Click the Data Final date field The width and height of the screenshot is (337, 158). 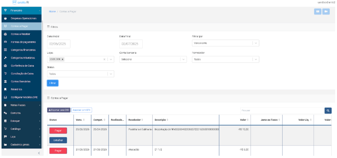pos(131,44)
